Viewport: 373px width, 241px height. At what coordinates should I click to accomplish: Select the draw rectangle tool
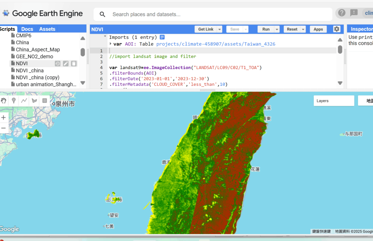tap(45, 101)
